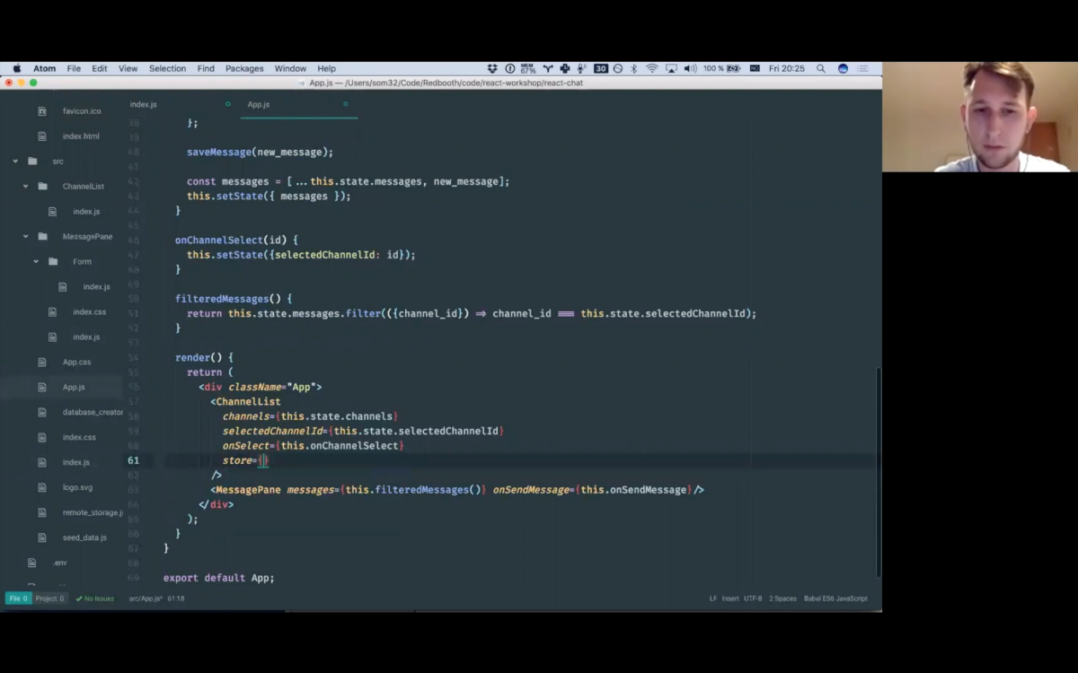Click the volume speaker icon
Screen dimensions: 1078x673
pyautogui.click(x=689, y=68)
